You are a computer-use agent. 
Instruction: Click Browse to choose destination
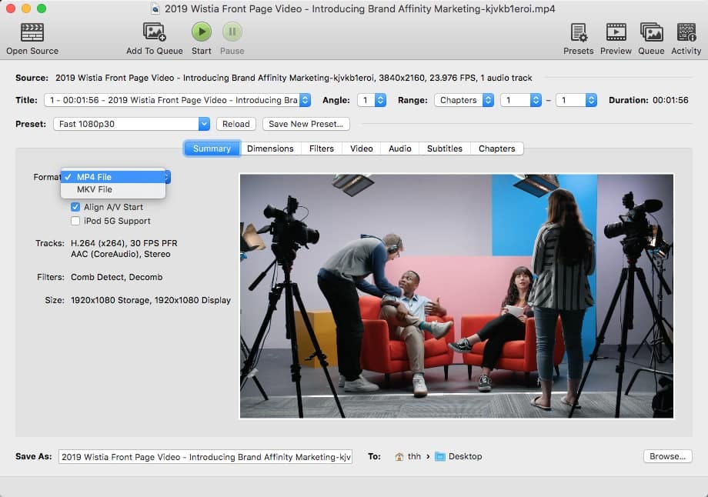pos(667,456)
